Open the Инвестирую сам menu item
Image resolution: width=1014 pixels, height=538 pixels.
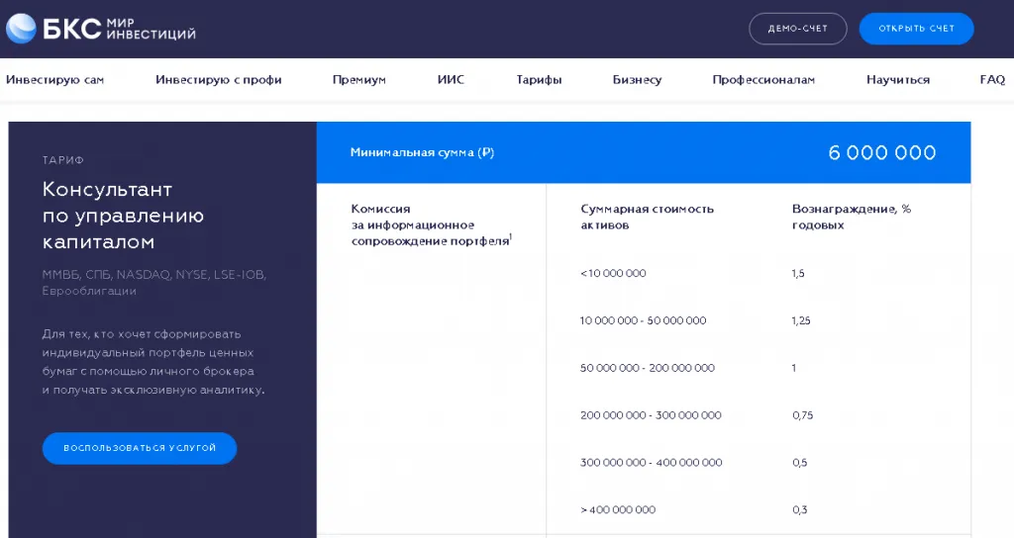[54, 80]
